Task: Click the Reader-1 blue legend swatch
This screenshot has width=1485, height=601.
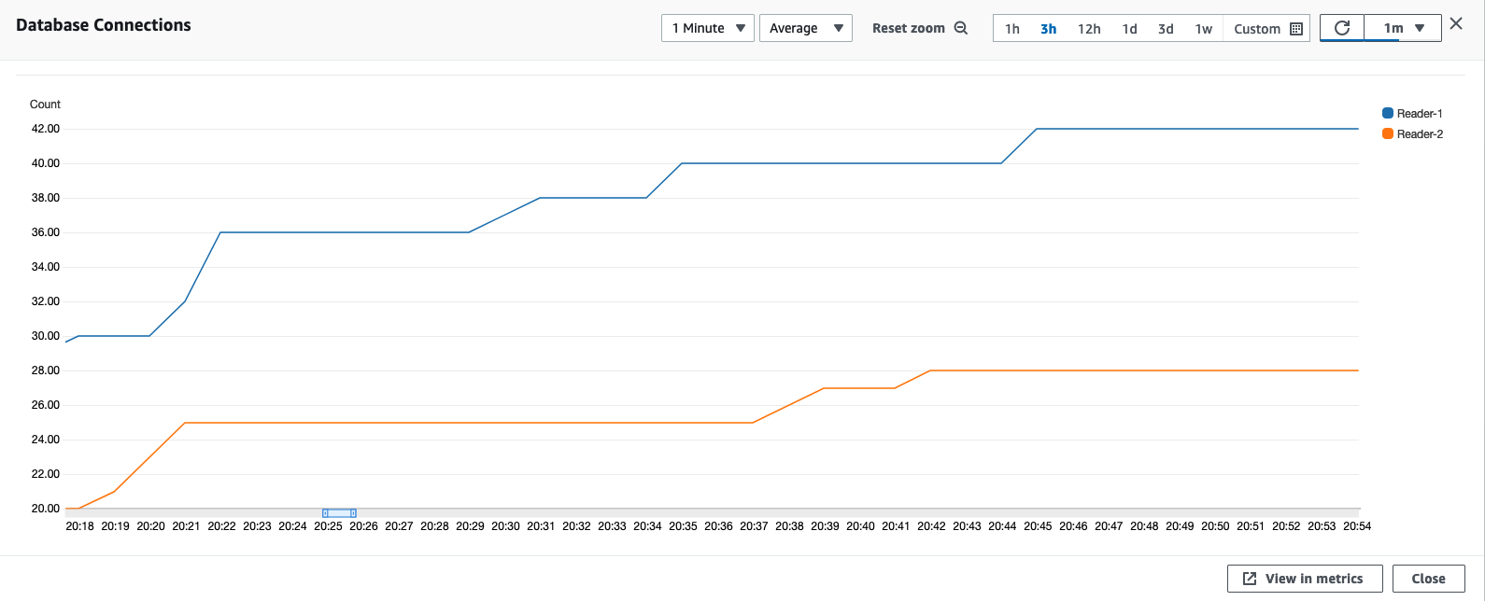Action: [x=1388, y=113]
